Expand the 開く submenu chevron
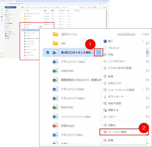The width and height of the screenshot is (152, 147). point(143,41)
